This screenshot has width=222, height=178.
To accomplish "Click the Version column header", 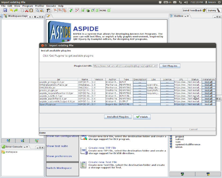I will coord(99,79).
